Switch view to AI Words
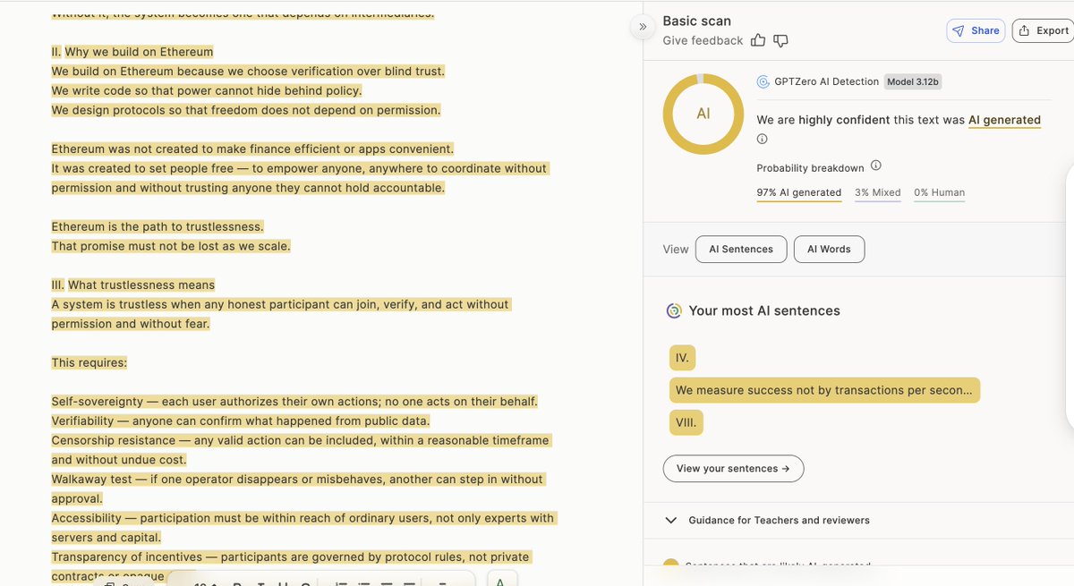 click(829, 249)
